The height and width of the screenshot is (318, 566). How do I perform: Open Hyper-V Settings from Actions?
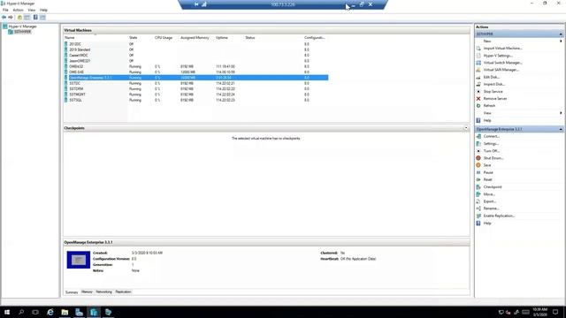pos(498,56)
